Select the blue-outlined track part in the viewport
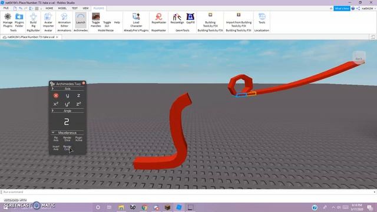The width and height of the screenshot is (377, 212). (241, 95)
